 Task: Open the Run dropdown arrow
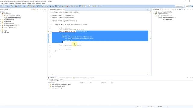tap(14, 6)
